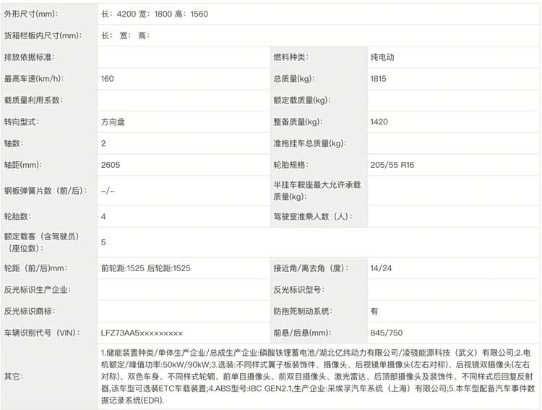The height and width of the screenshot is (410, 542).
Task: Click the 最高车速 value 160
Action: pos(108,78)
